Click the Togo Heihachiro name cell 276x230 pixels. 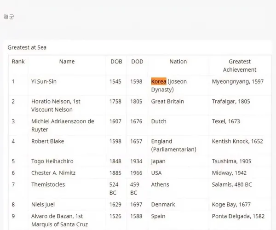coord(52,161)
